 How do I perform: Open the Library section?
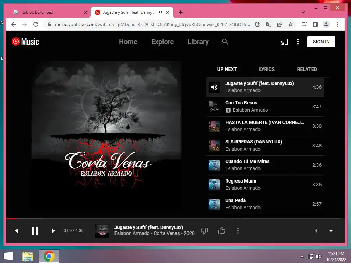(198, 42)
